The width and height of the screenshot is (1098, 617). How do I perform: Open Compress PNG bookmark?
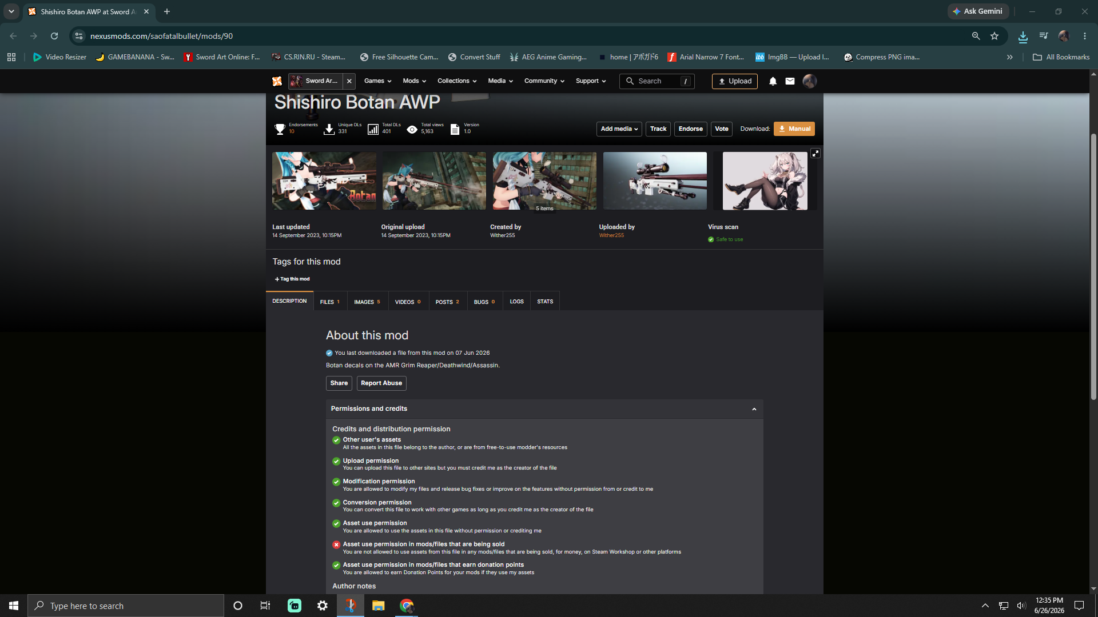pos(882,57)
